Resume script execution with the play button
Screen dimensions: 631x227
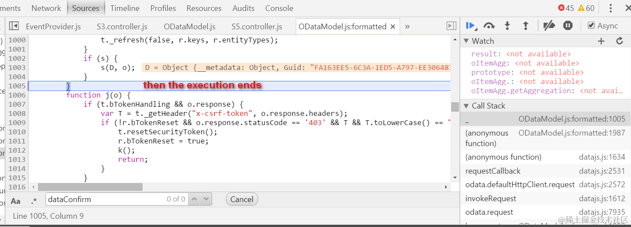471,26
